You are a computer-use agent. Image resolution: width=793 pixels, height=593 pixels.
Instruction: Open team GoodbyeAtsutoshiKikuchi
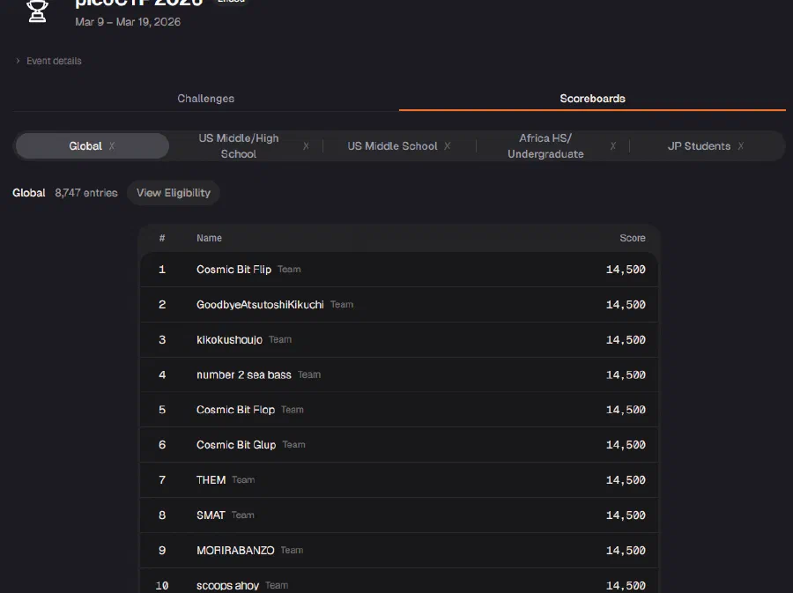260,304
